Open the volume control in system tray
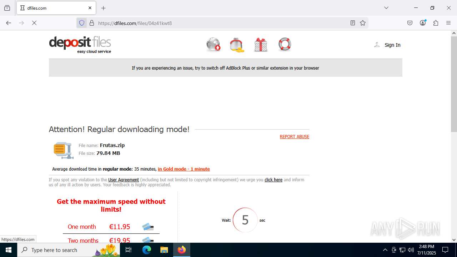Viewport: 457px width, 257px height. 411,250
